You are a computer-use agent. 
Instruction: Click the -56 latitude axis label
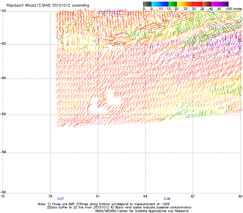tap(3, 114)
